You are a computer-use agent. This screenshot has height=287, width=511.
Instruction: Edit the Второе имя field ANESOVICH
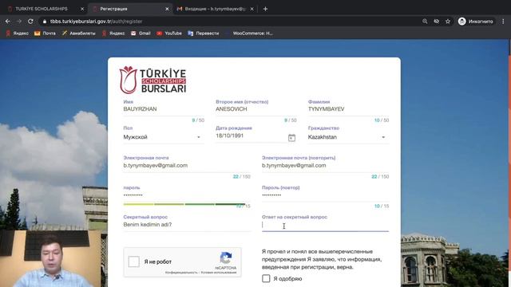[255, 109]
